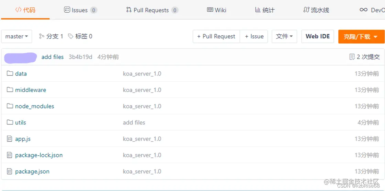Open the app.js file

[23, 139]
